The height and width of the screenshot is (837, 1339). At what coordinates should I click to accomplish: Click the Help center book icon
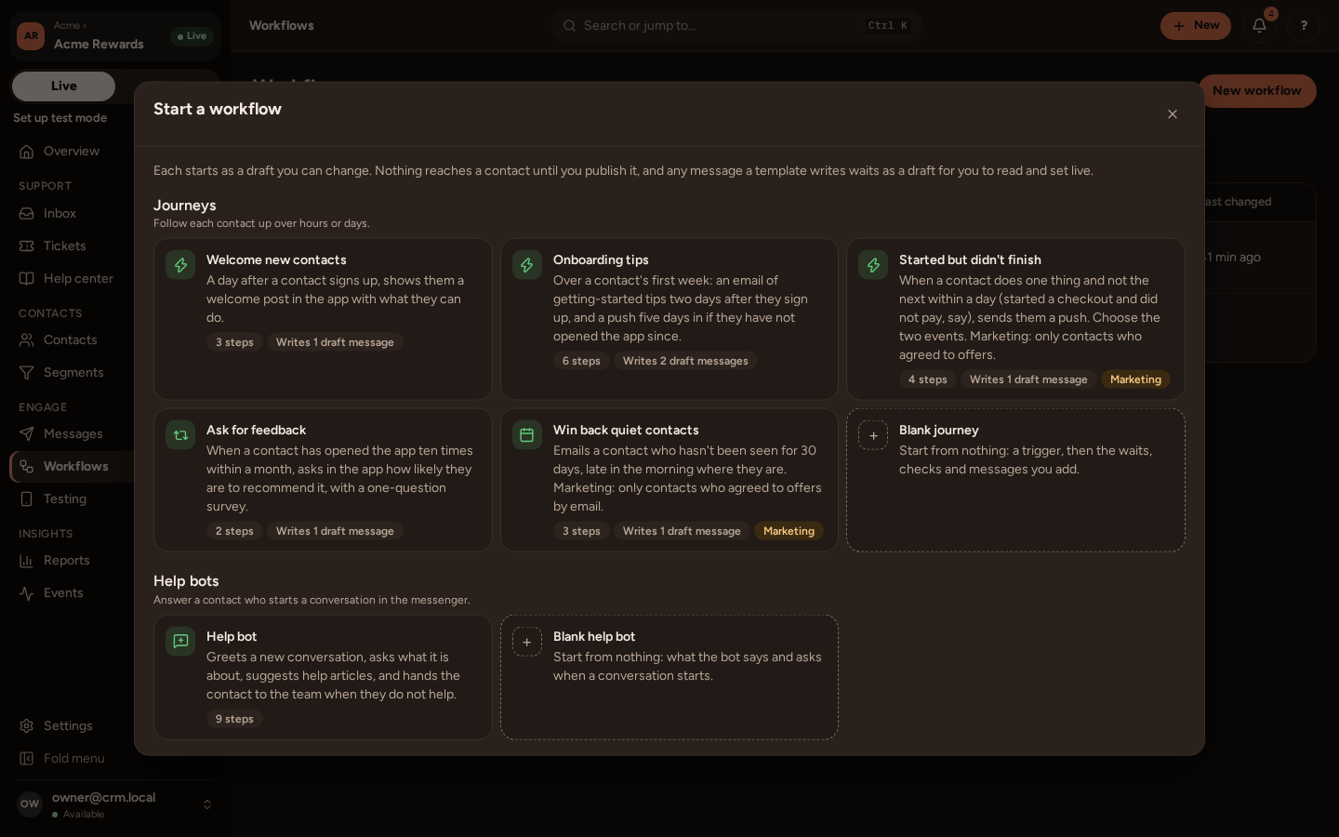click(27, 279)
